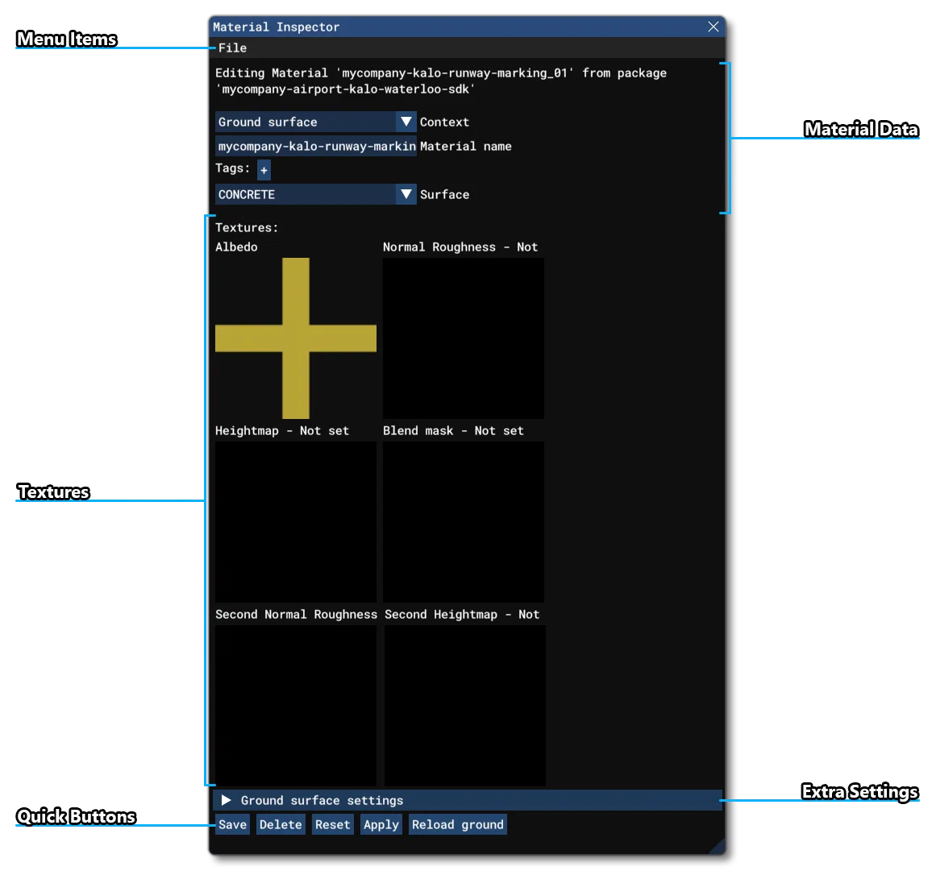Click the Material name input field
Image resolution: width=932 pixels, height=875 pixels.
point(315,146)
